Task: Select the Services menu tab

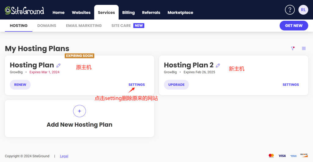Action: coord(106,12)
